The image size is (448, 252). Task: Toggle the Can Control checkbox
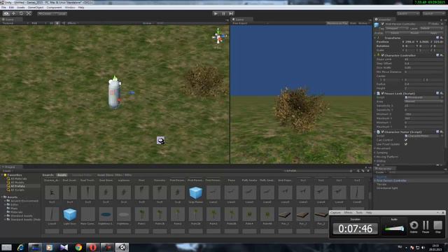(x=406, y=140)
